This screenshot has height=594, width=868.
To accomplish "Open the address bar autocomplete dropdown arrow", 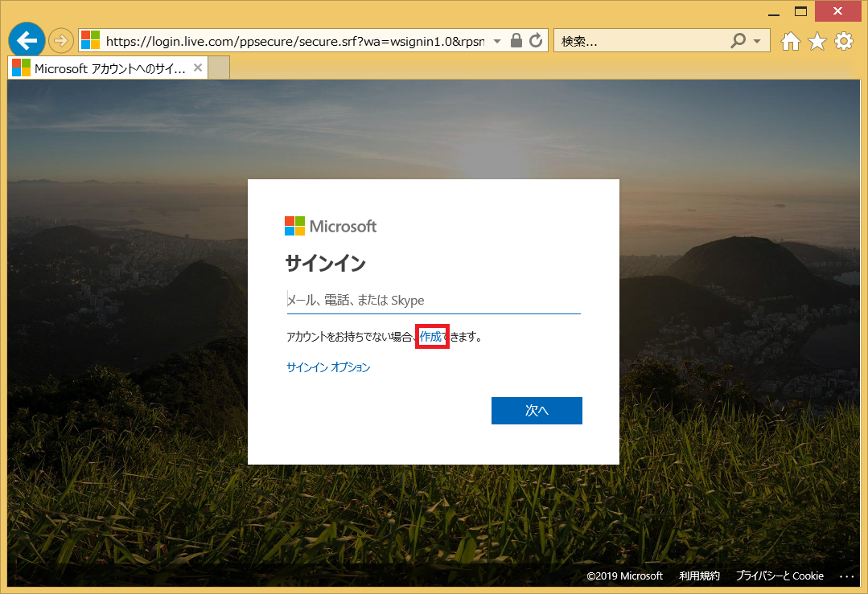I will [x=497, y=41].
